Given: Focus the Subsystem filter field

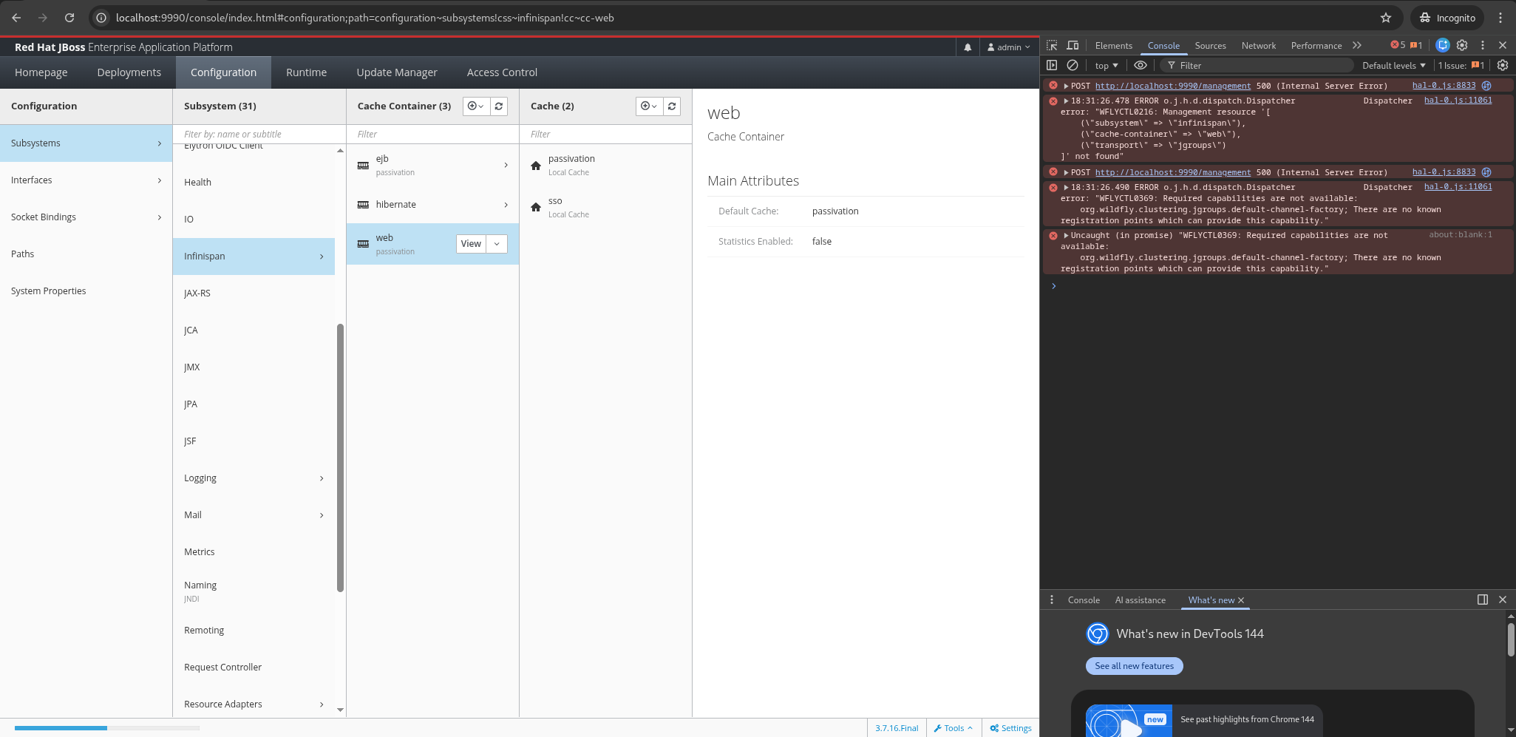Looking at the screenshot, I should click(259, 135).
